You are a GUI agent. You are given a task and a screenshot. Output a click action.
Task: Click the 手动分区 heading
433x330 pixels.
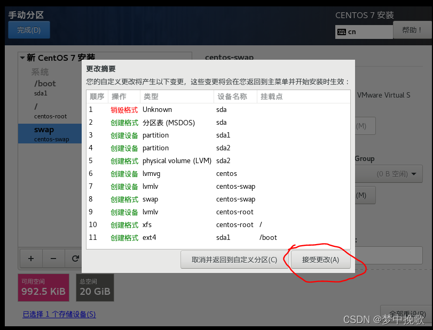26,14
